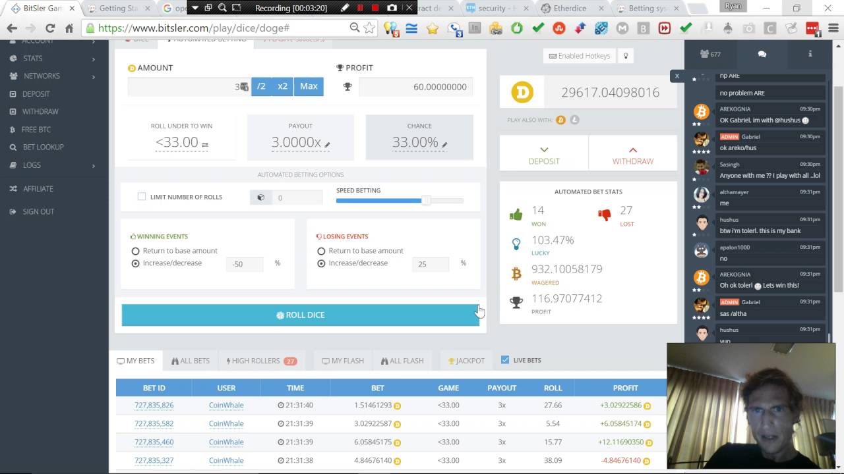Click the browser Back arrow
This screenshot has width=844, height=474.
click(x=12, y=28)
